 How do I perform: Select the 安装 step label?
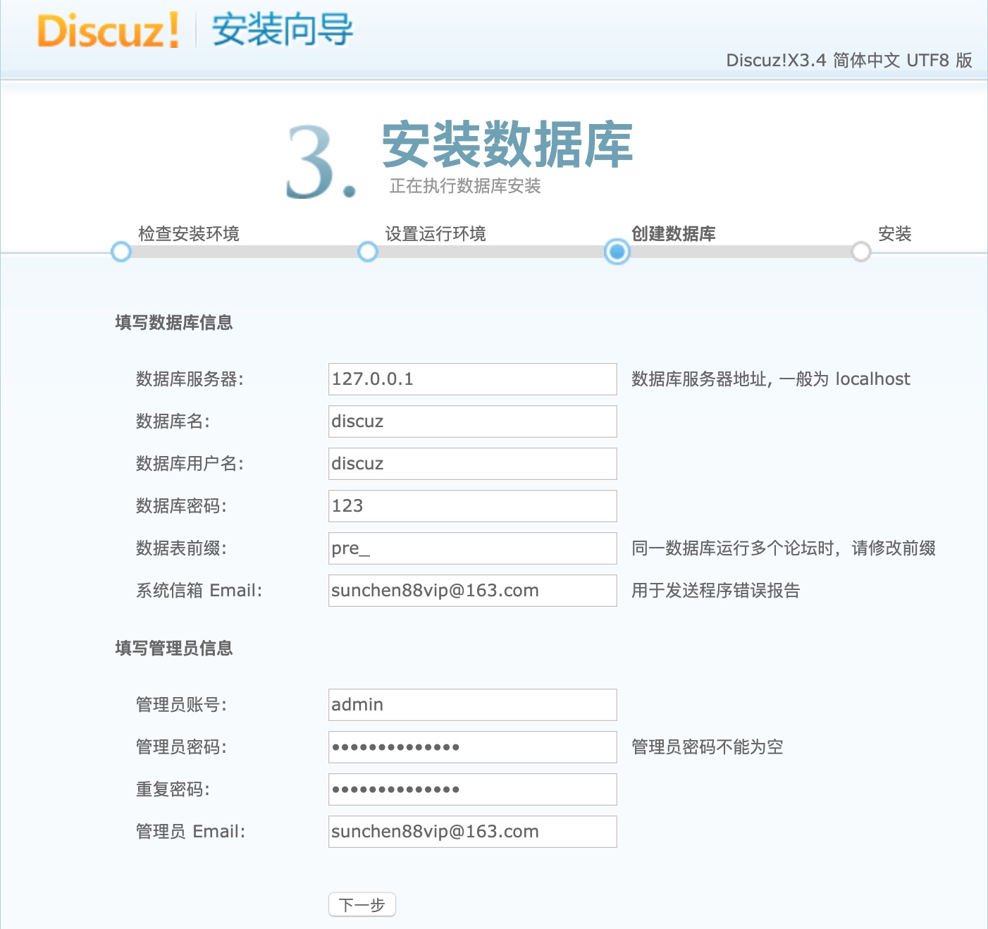pyautogui.click(x=894, y=233)
